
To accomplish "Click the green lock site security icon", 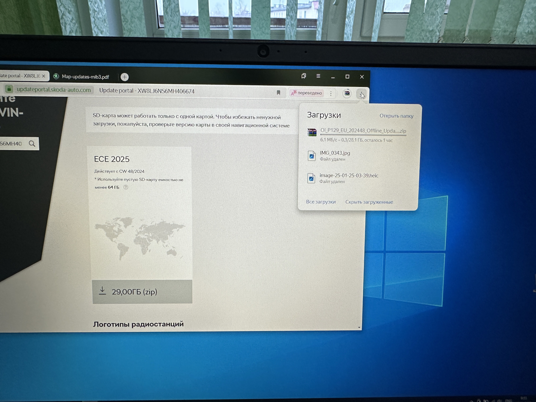I will (x=9, y=89).
